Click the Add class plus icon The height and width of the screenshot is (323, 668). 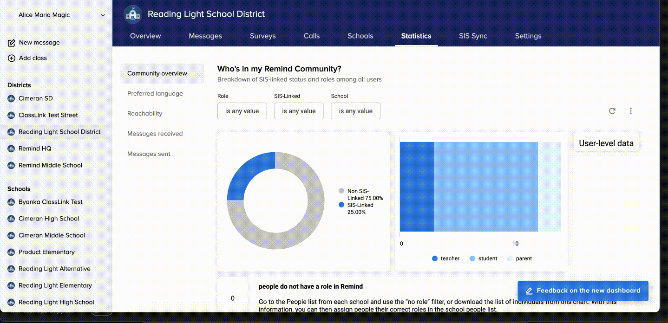[x=12, y=58]
